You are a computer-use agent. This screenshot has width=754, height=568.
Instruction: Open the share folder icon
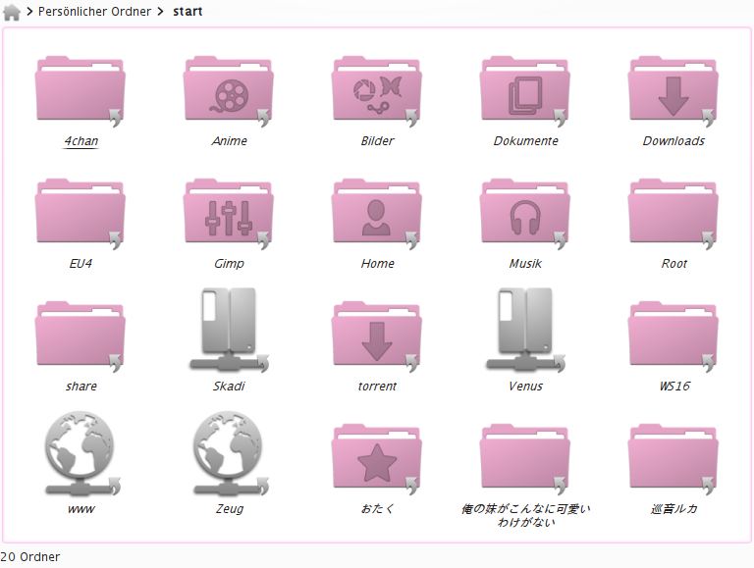point(81,336)
